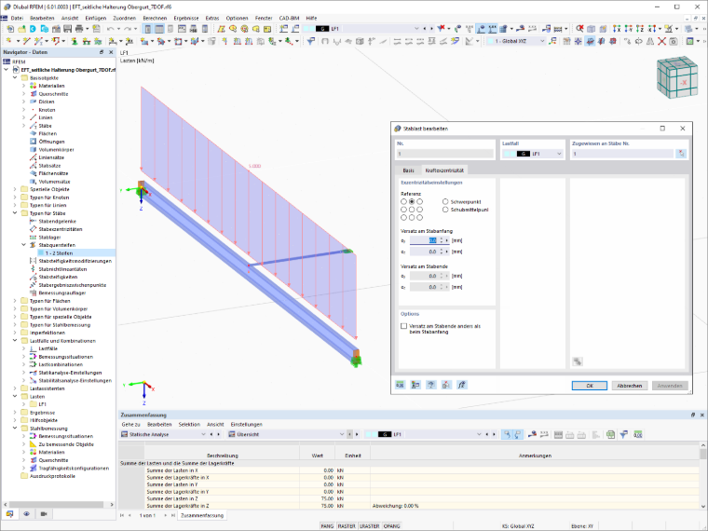
Task: Click the toolbar load case G color swatch
Action: pyautogui.click(x=322, y=29)
